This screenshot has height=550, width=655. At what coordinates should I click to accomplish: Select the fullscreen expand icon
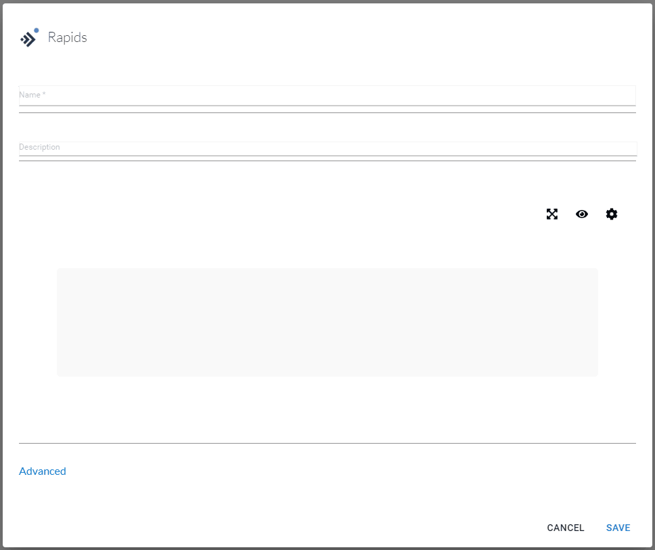pyautogui.click(x=552, y=214)
